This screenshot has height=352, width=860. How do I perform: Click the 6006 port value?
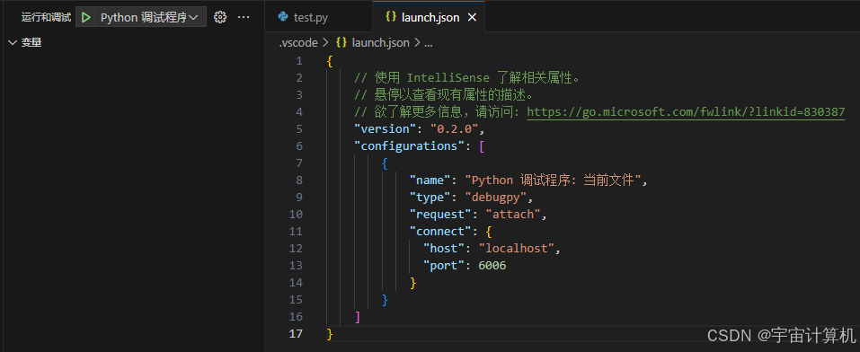tap(492, 266)
